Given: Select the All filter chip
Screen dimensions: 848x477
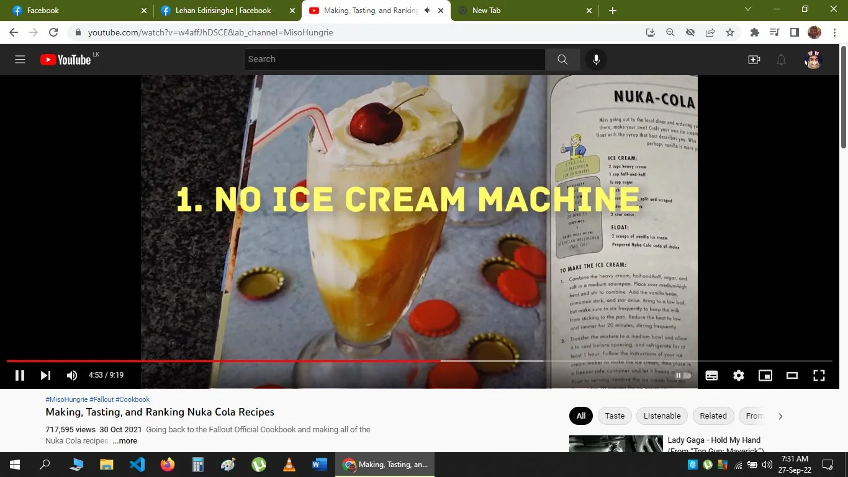Looking at the screenshot, I should tap(581, 416).
